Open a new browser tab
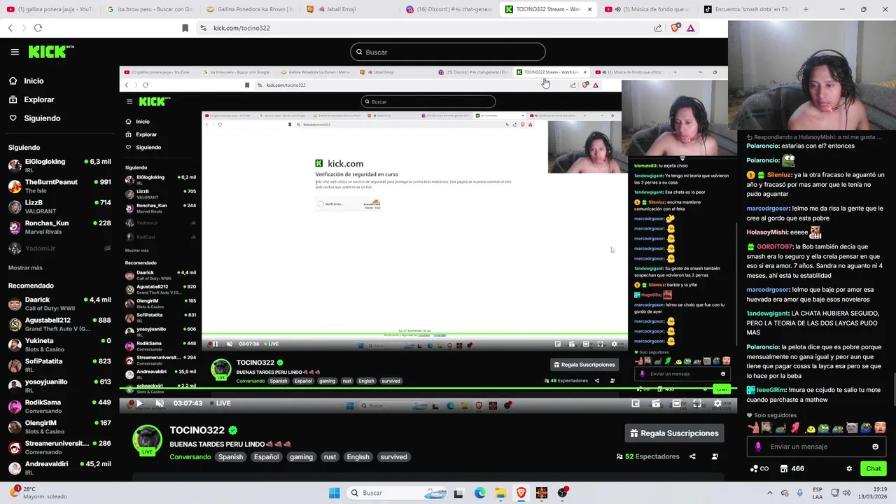The image size is (896, 504). pos(806,10)
